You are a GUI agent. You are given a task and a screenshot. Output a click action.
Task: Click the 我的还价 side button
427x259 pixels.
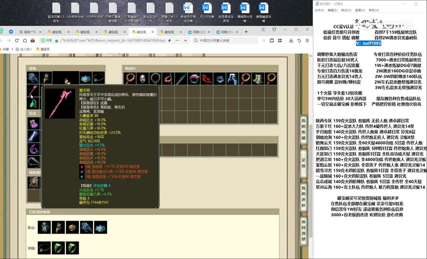304,196
